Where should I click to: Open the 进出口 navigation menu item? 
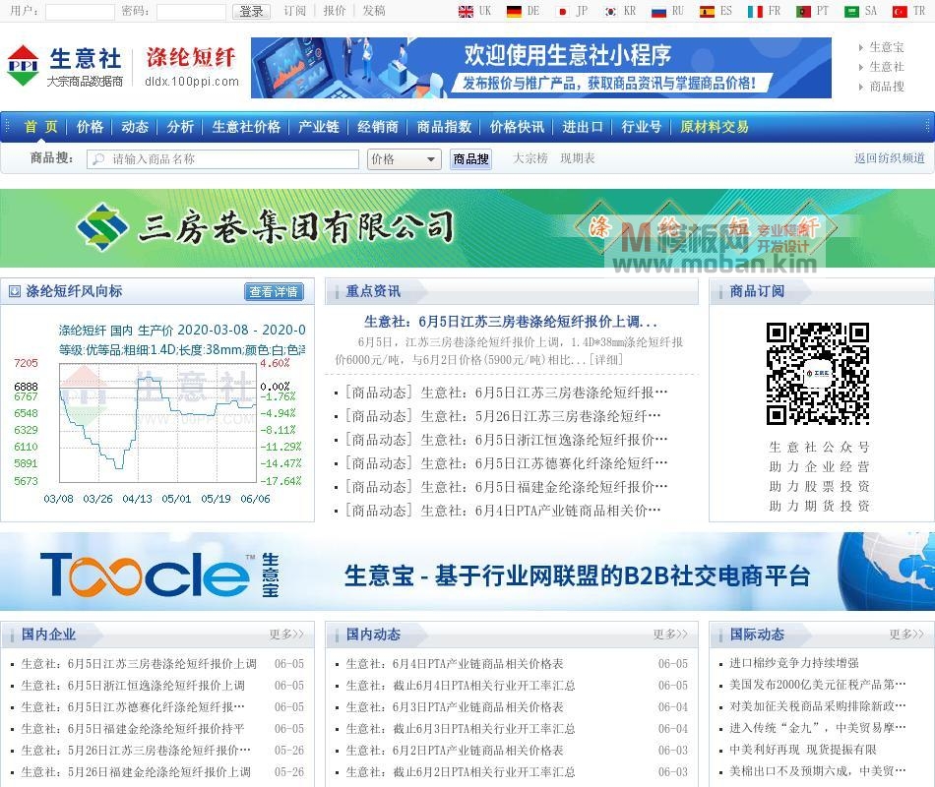pyautogui.click(x=583, y=127)
